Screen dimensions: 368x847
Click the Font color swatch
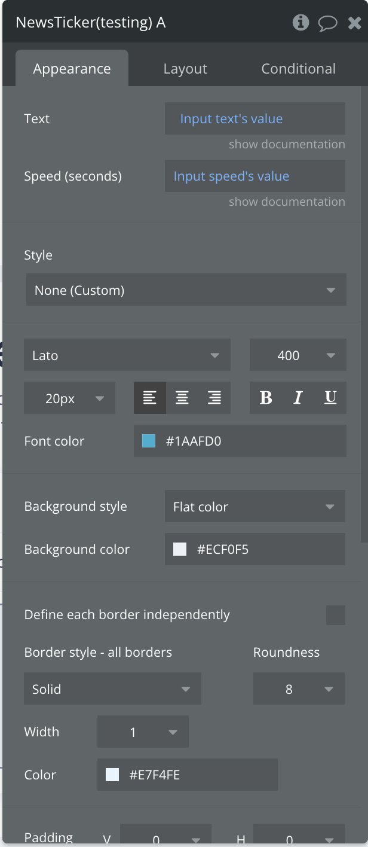tap(149, 441)
